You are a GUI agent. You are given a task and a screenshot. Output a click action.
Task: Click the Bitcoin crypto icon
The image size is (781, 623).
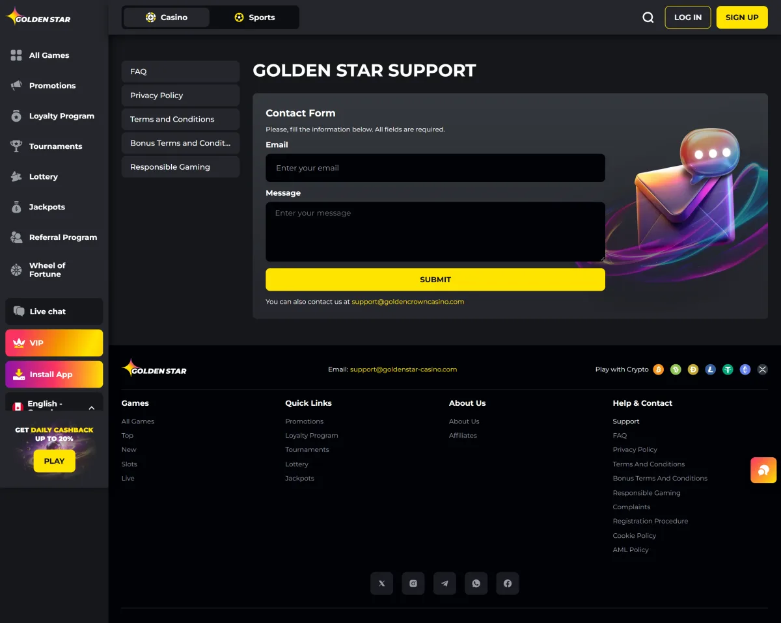[x=658, y=369]
